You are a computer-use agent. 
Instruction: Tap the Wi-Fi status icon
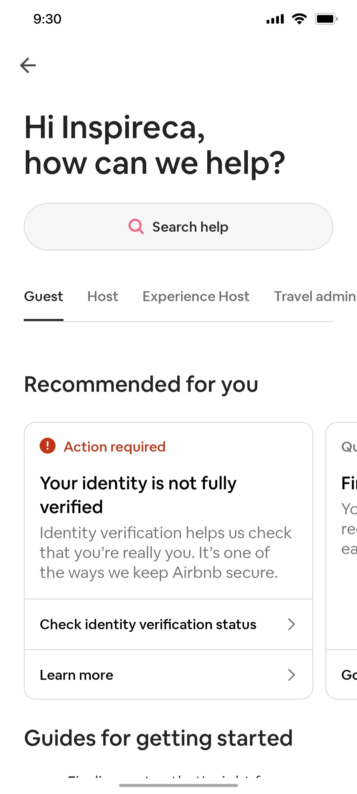(299, 19)
